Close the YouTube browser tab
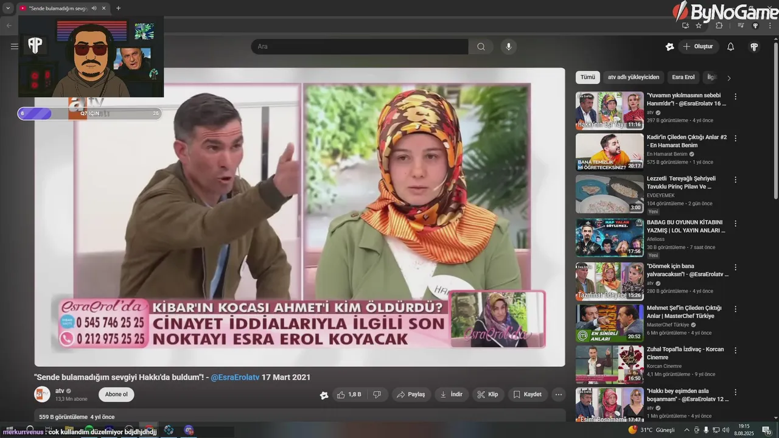779x438 pixels. 104,9
